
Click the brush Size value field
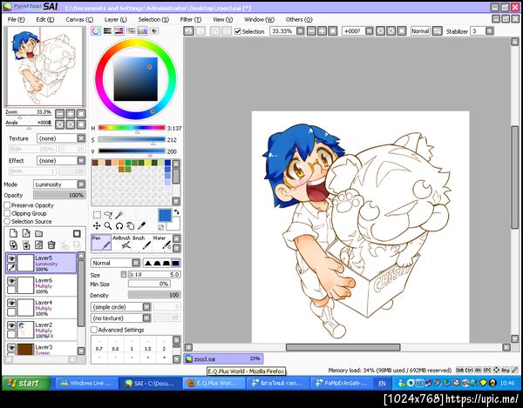154,275
